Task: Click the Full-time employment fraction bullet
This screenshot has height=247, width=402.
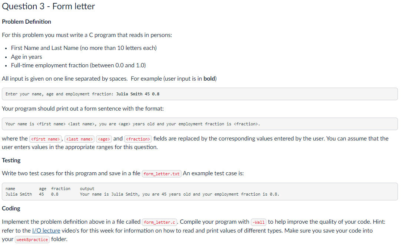Action: coord(78,65)
